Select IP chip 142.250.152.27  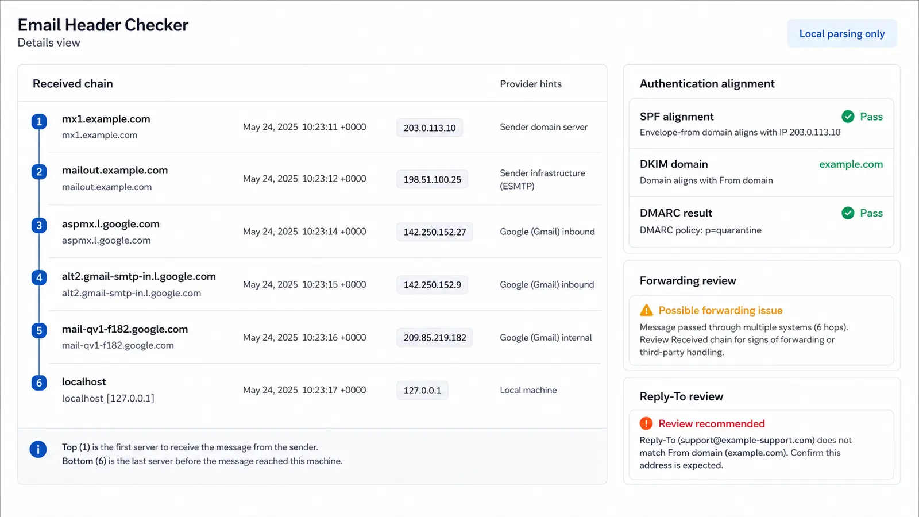435,232
